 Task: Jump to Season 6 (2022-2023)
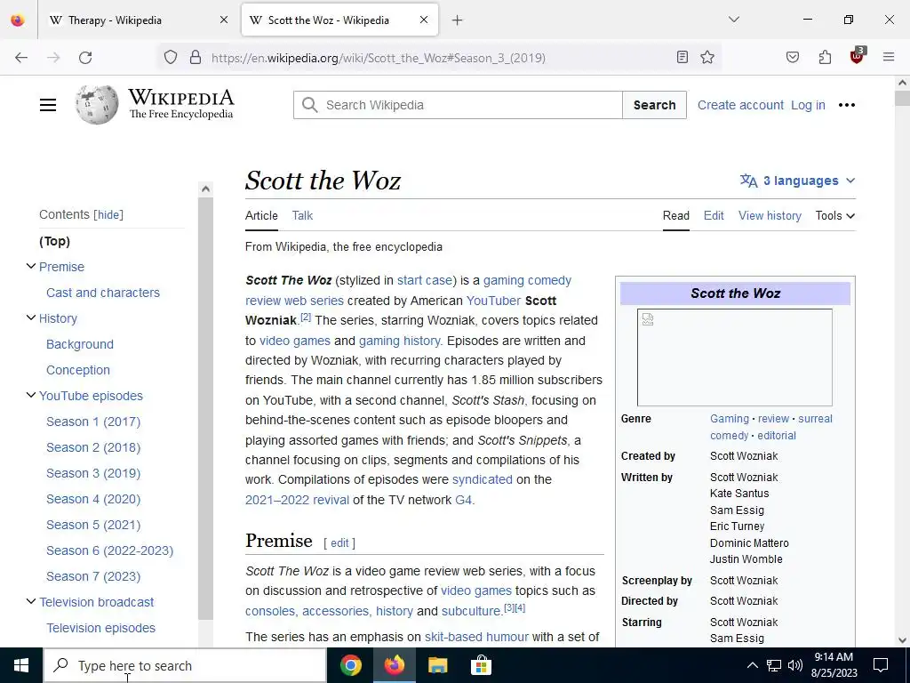[109, 550]
